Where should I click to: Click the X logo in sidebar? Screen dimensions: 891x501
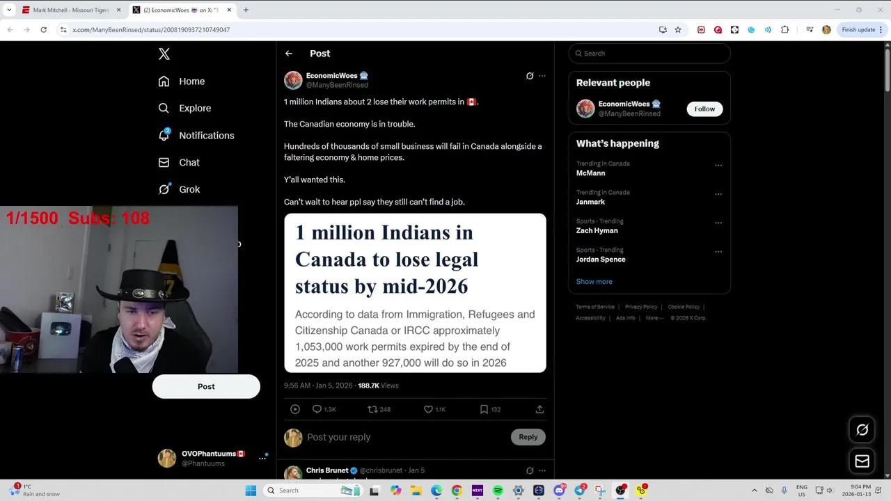164,54
